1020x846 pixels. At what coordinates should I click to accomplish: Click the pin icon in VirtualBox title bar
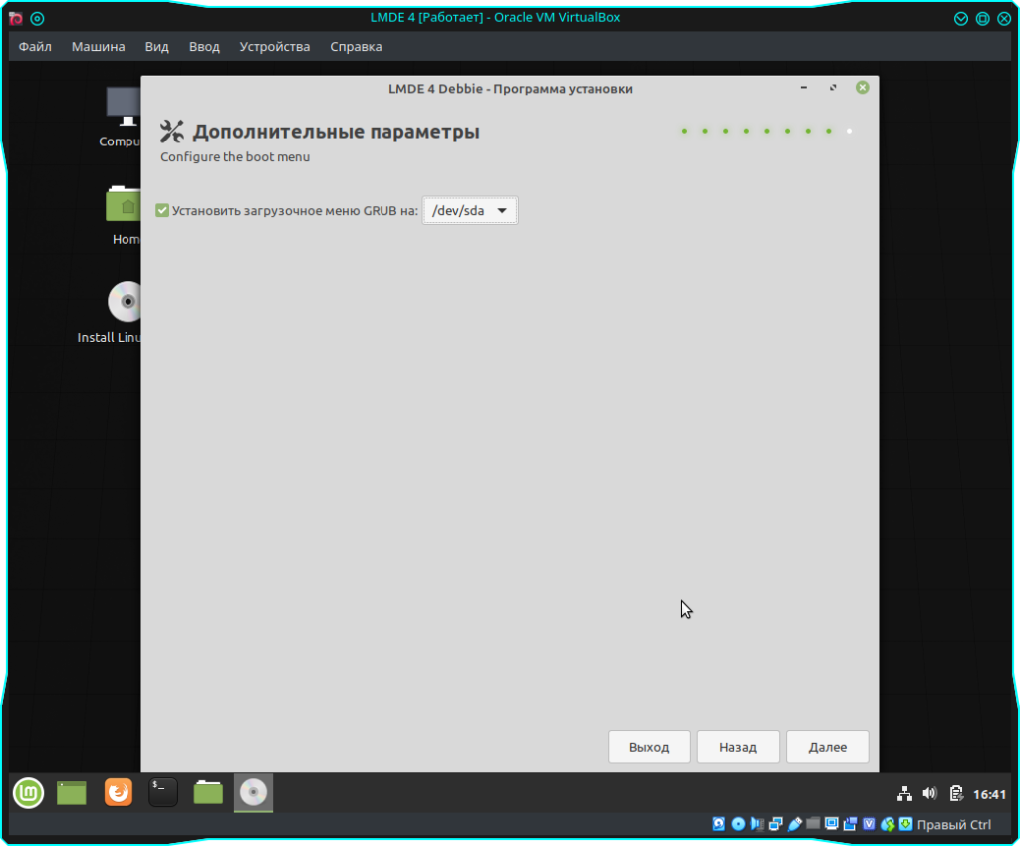coord(37,18)
